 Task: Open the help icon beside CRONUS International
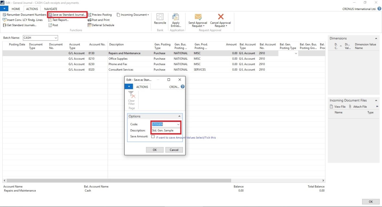379,9
